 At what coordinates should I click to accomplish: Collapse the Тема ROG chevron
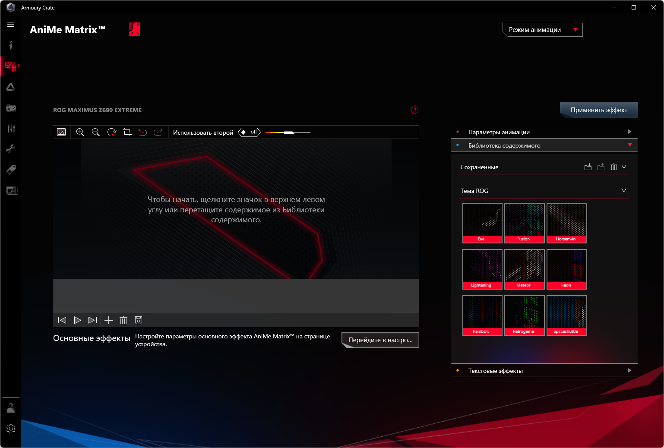(624, 190)
